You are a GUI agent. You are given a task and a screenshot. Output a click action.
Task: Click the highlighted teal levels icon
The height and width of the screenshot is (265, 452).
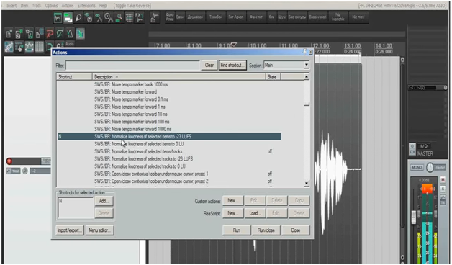click(x=80, y=34)
